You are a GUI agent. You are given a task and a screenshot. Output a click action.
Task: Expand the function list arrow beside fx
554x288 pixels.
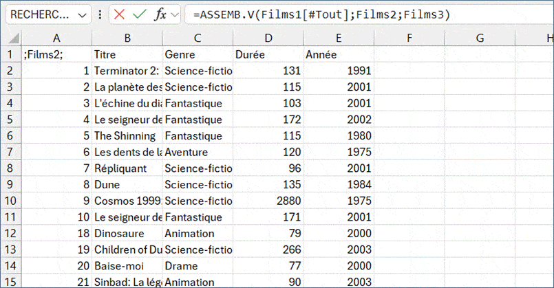[175, 15]
